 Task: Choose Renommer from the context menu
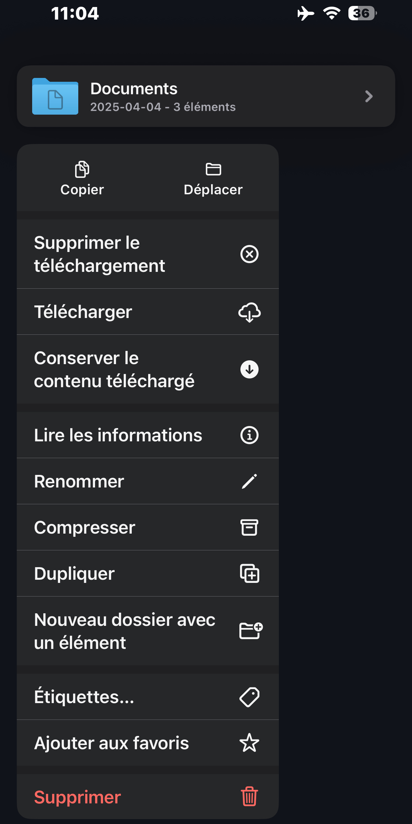click(79, 482)
